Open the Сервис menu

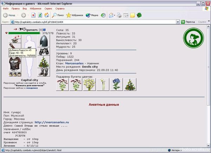click(x=48, y=8)
